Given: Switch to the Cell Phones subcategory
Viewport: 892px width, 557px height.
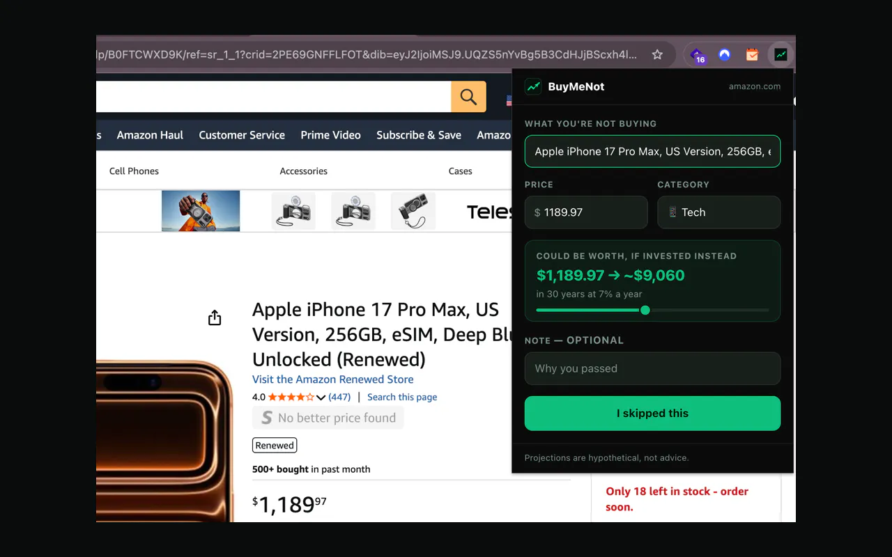Looking at the screenshot, I should tap(134, 171).
